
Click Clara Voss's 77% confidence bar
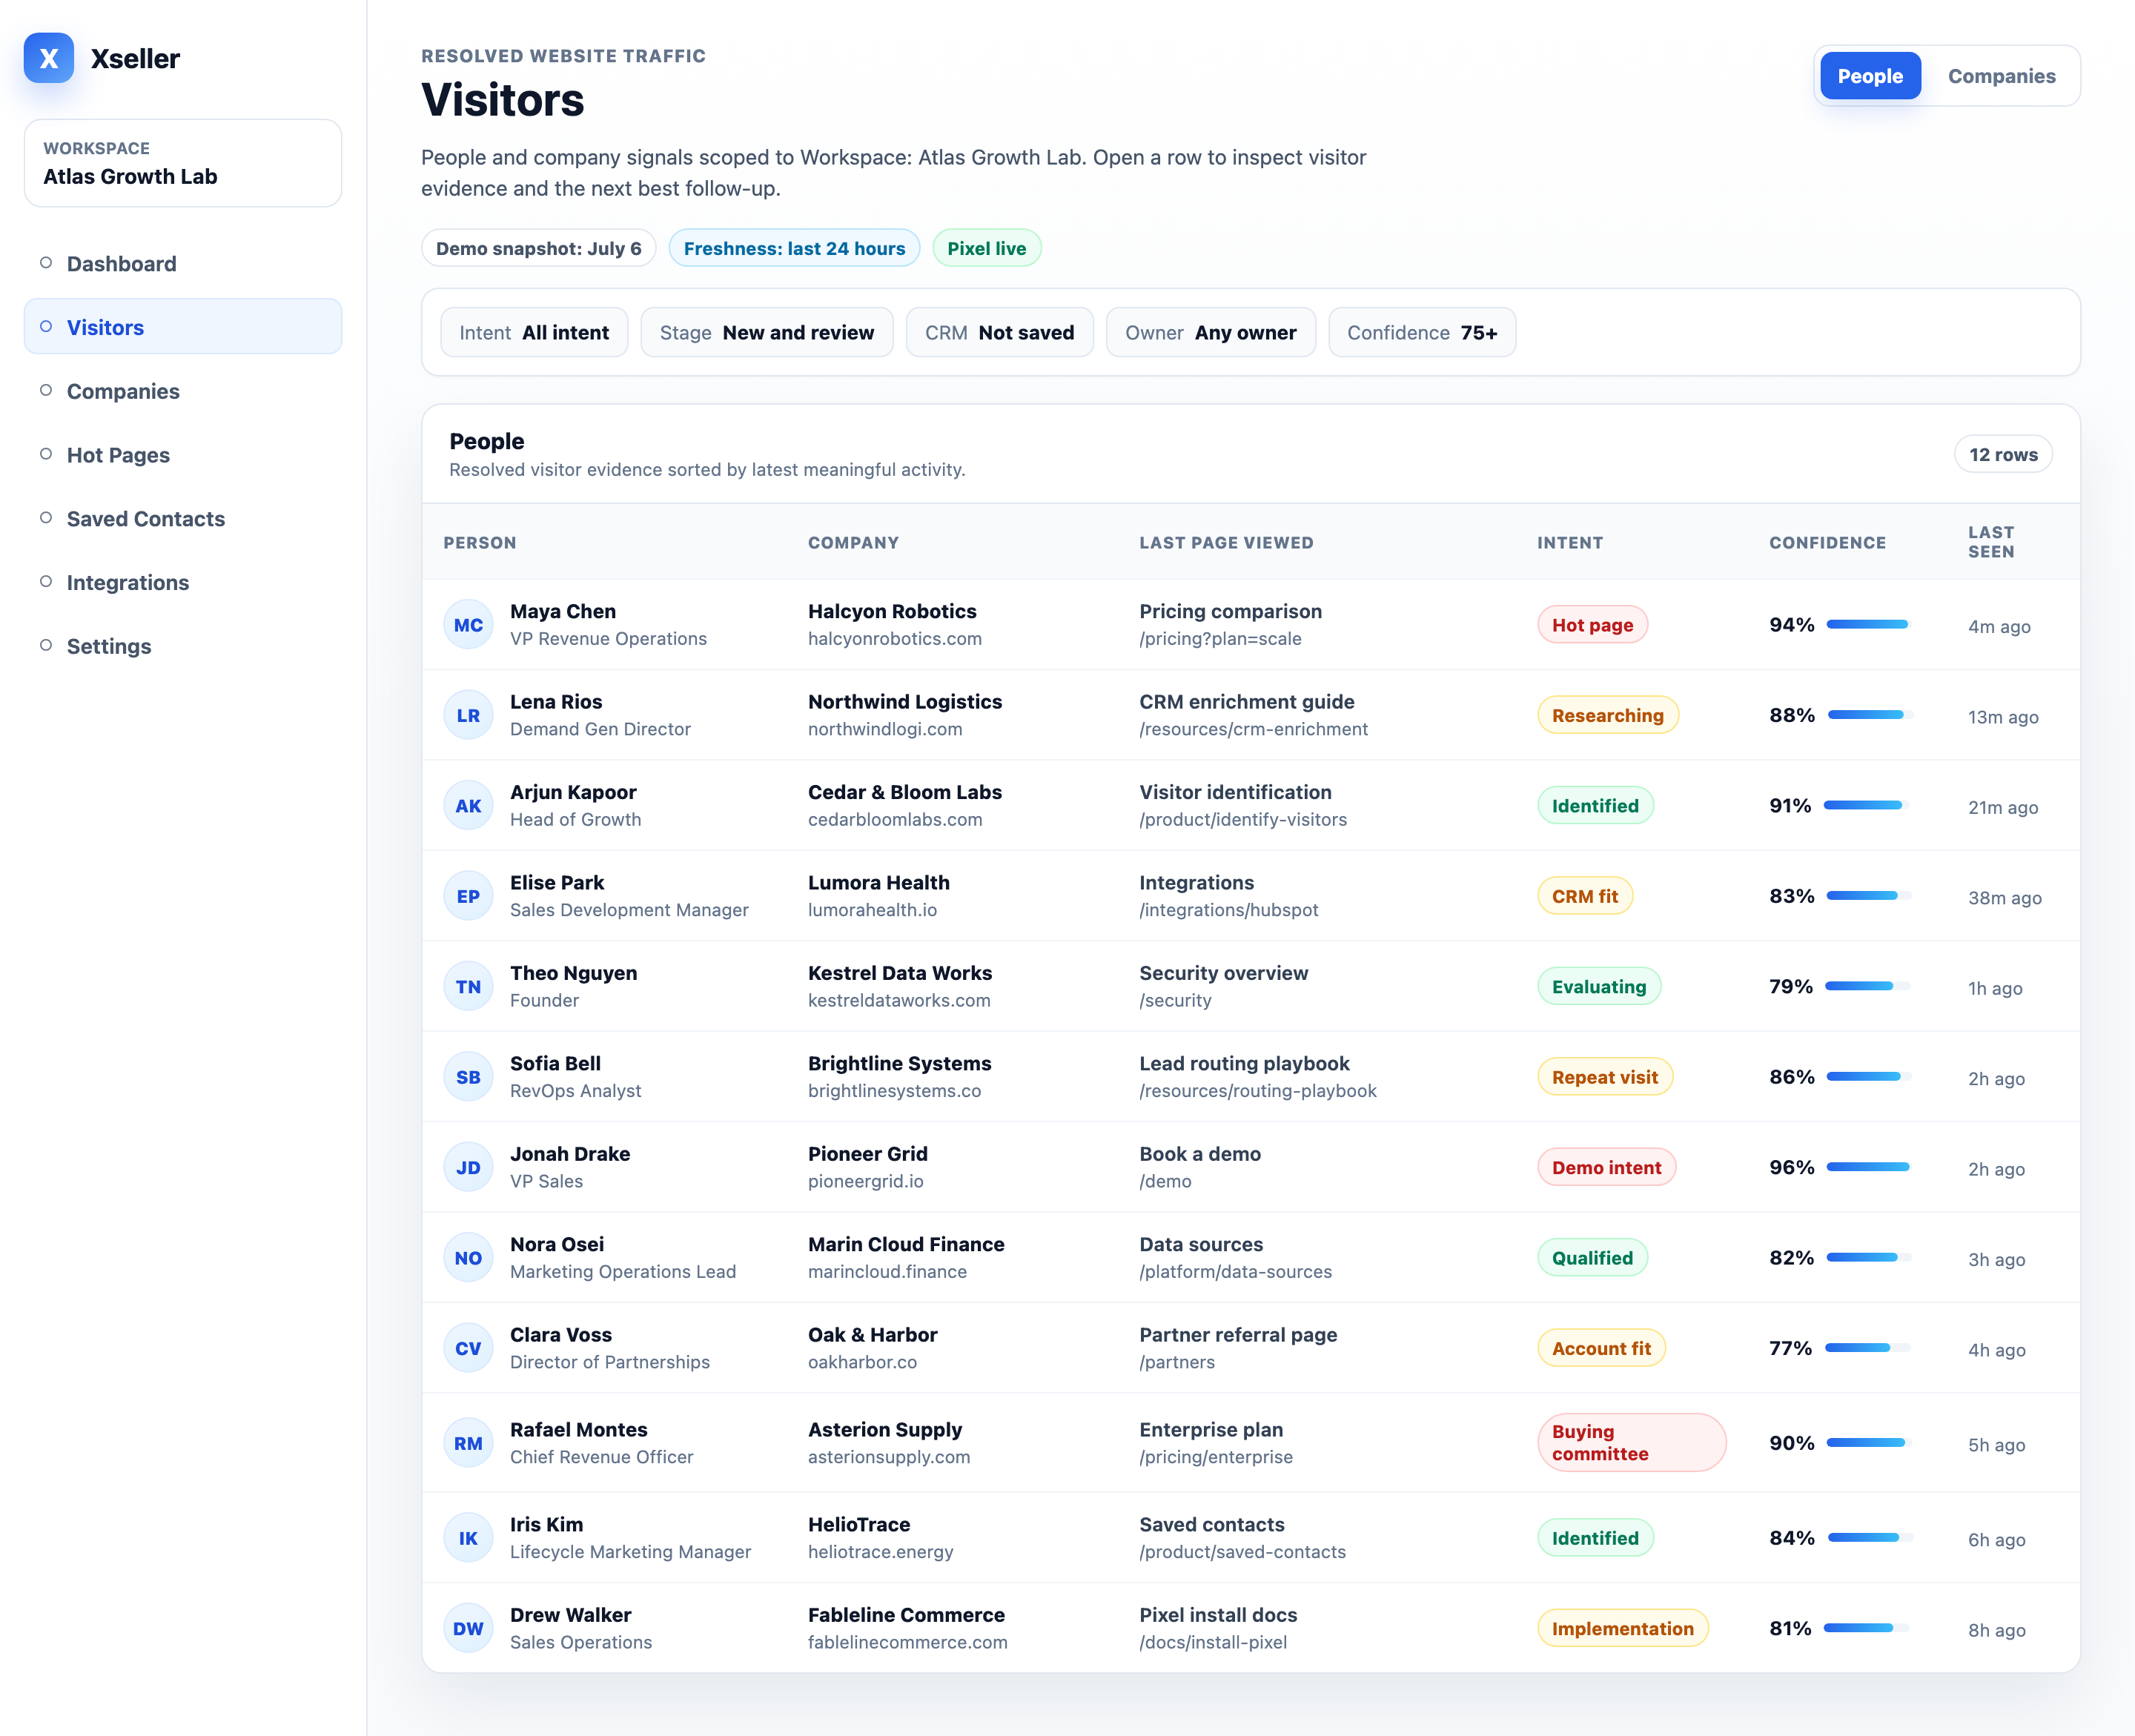point(1867,1348)
